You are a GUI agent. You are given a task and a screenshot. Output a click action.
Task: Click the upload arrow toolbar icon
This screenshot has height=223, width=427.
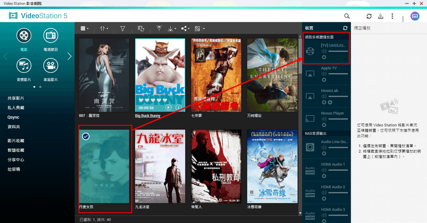point(159,29)
